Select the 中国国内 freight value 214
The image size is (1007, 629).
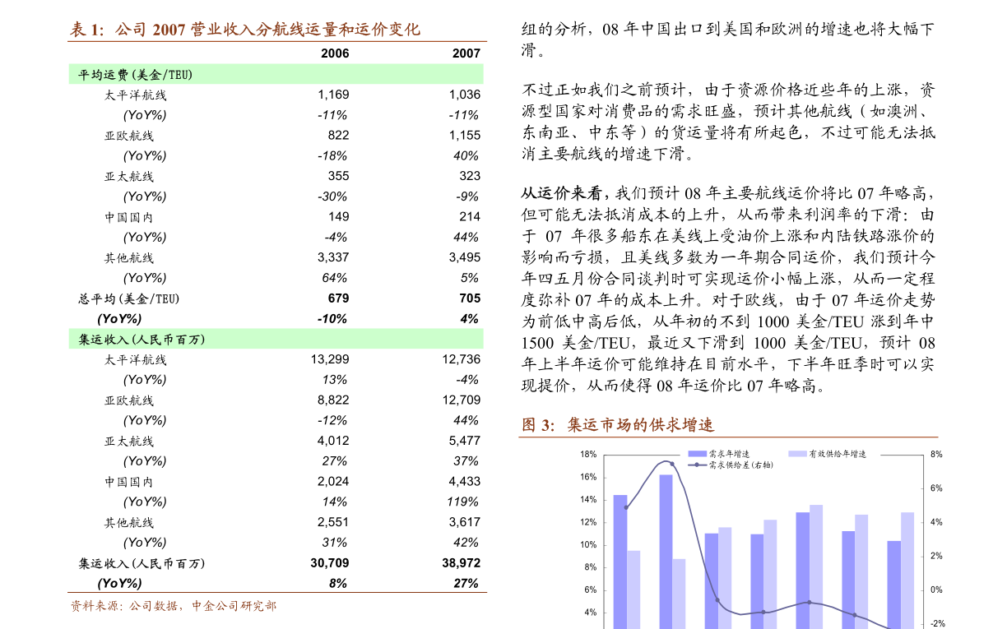point(470,217)
